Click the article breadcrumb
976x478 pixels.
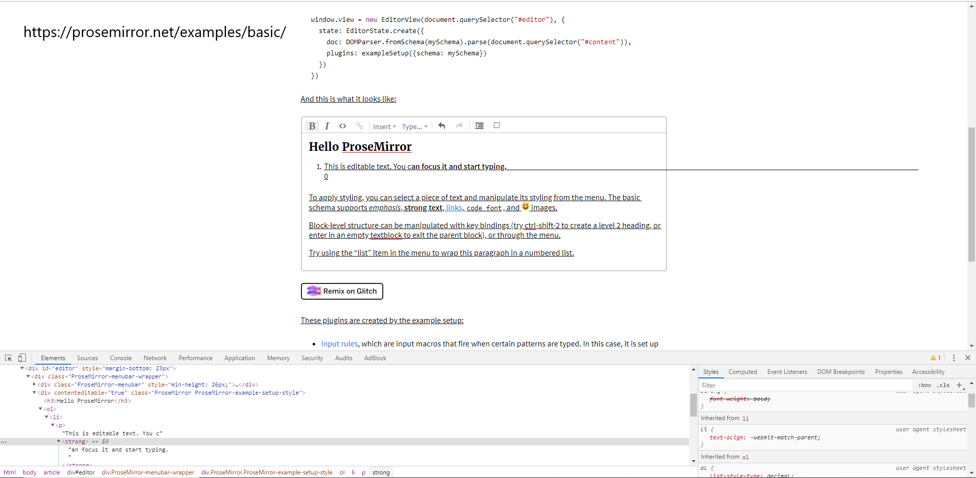pos(52,472)
